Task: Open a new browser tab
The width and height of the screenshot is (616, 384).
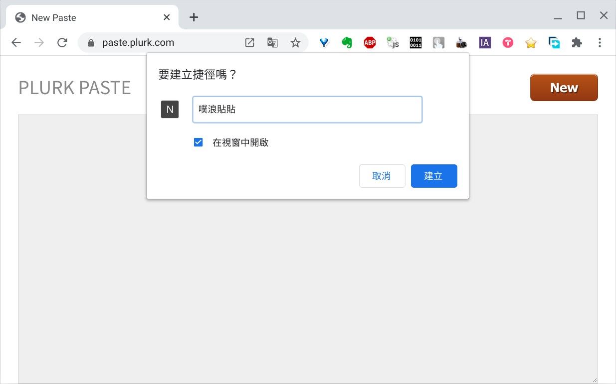Action: (194, 17)
